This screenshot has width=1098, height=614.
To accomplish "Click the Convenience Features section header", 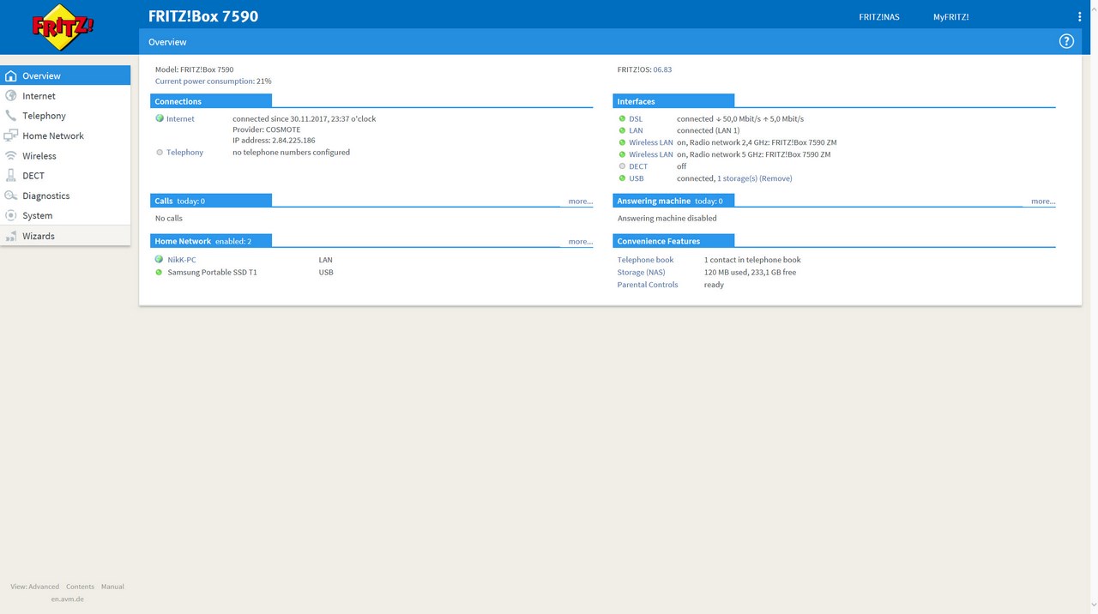I will [673, 241].
